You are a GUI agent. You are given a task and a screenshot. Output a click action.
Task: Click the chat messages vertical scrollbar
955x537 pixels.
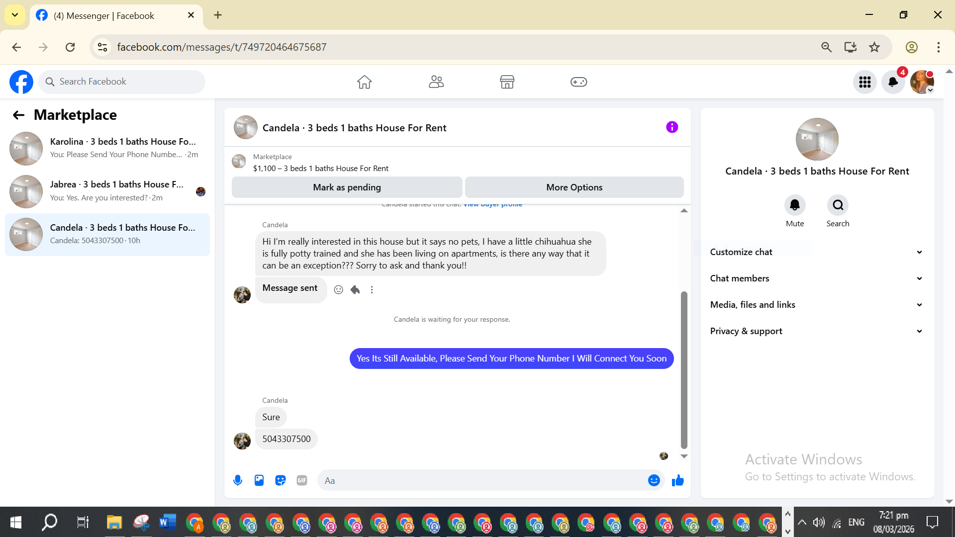point(684,370)
